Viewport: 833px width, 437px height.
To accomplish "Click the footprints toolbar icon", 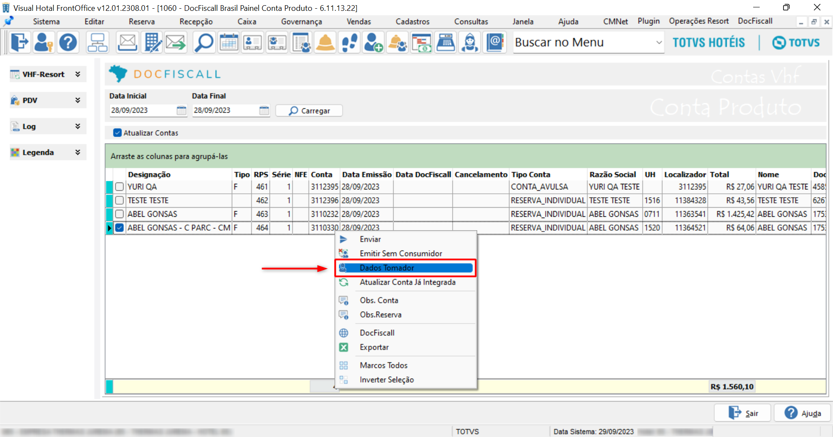I will tap(349, 42).
